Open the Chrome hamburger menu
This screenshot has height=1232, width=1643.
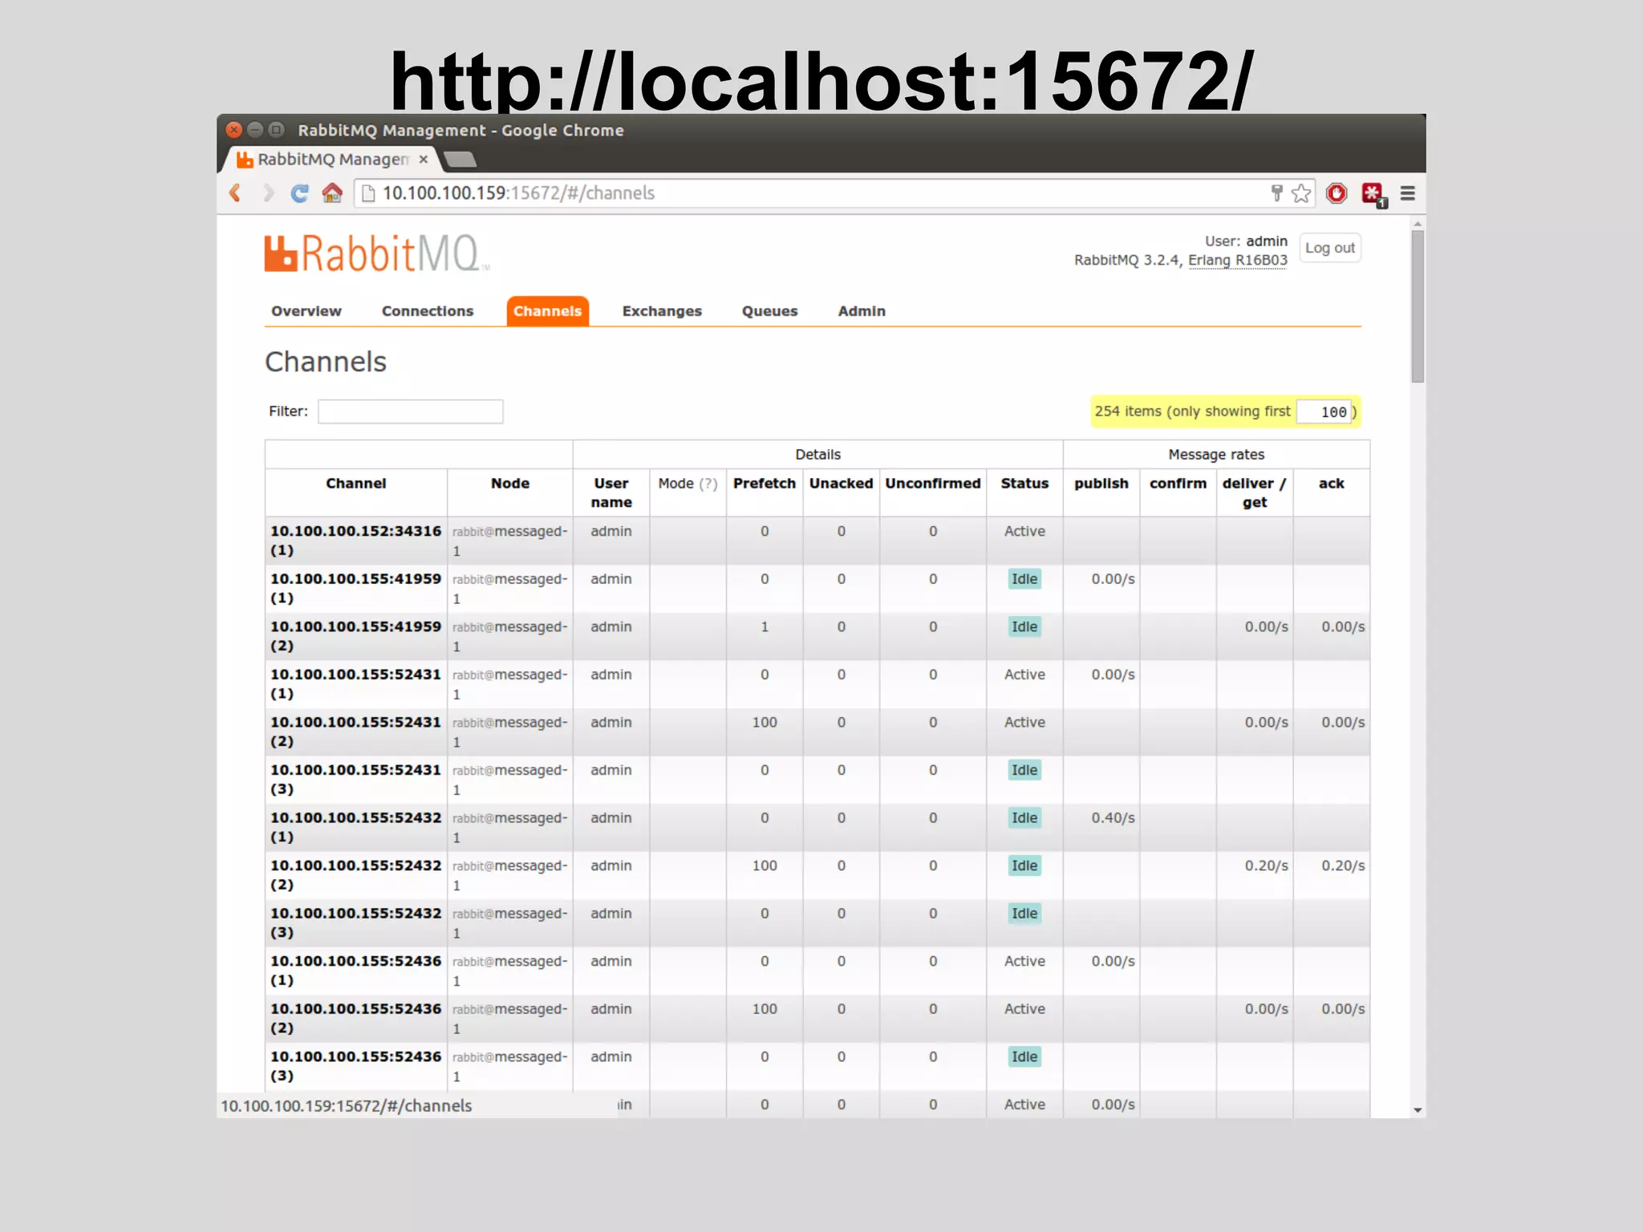point(1408,193)
